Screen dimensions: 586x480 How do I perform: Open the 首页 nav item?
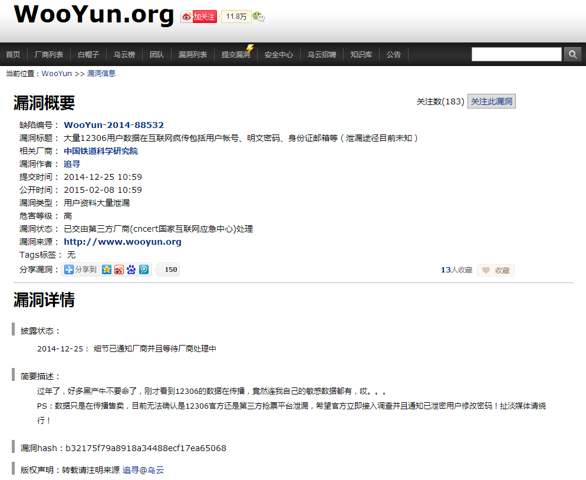tap(13, 55)
